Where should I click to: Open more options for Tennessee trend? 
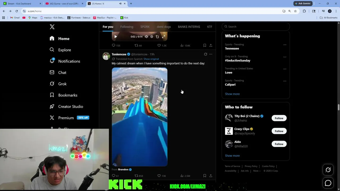pyautogui.click(x=285, y=45)
